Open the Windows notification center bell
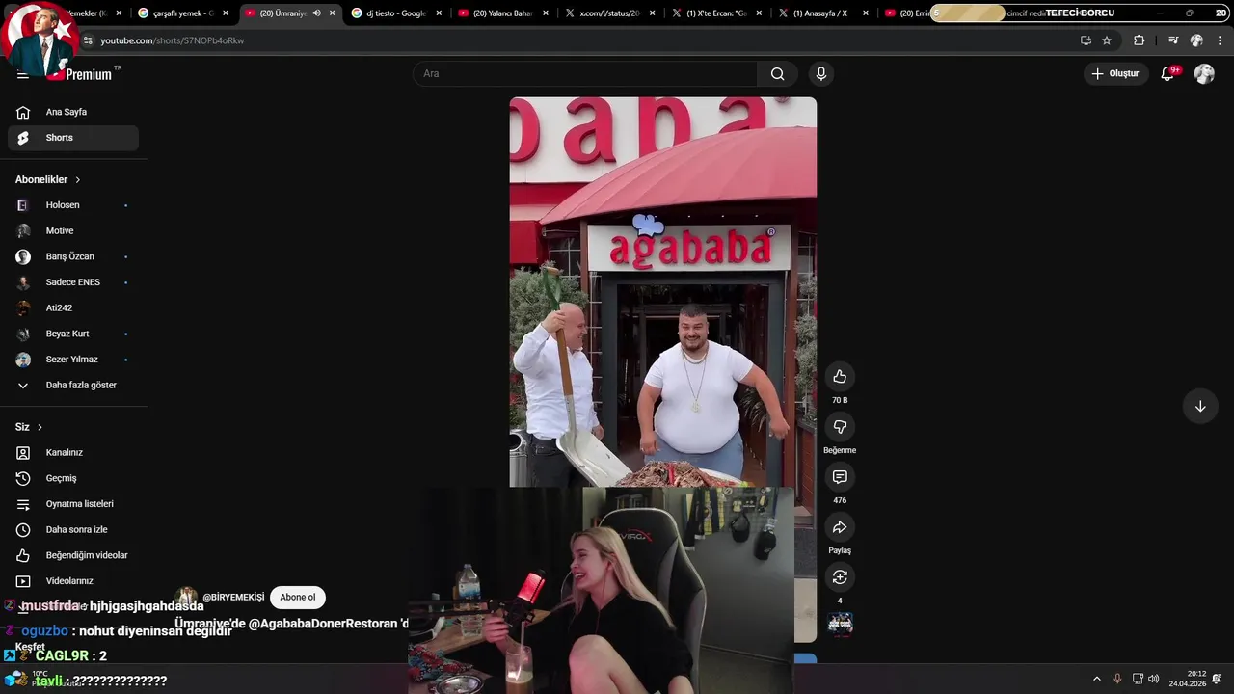1234x694 pixels. [x=1217, y=679]
